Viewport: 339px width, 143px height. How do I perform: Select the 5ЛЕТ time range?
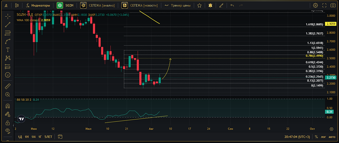[x=48, y=137]
